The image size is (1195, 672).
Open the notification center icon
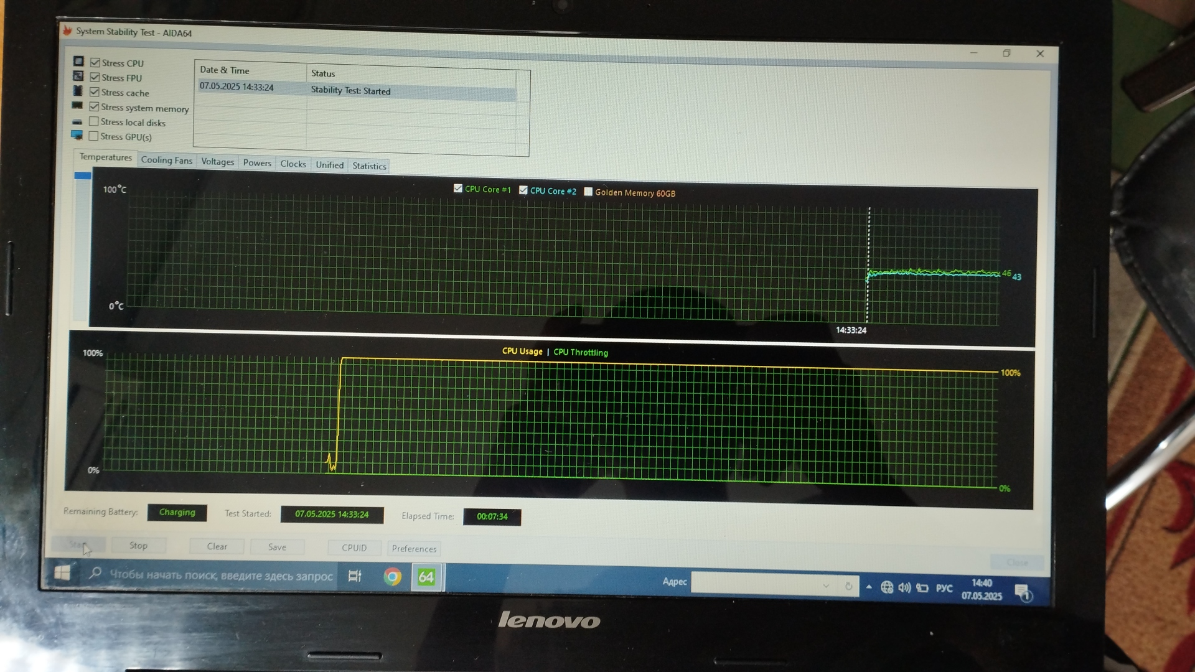point(1022,592)
